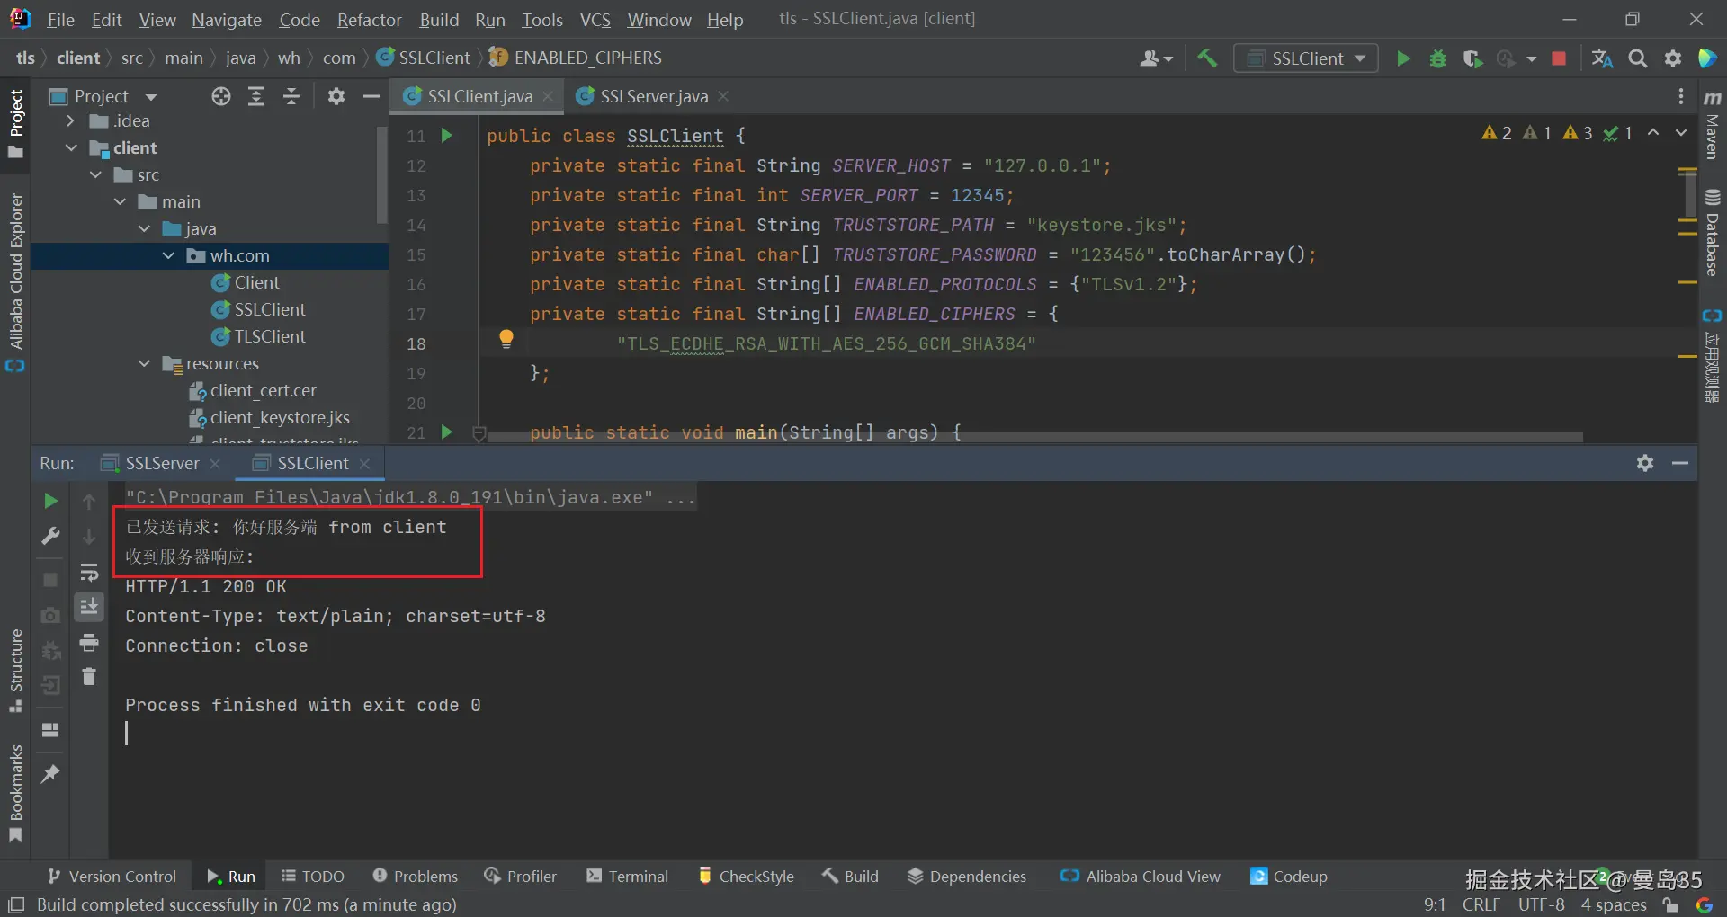The image size is (1727, 917).
Task: Toggle scroll to end in Run console
Action: coord(89,608)
